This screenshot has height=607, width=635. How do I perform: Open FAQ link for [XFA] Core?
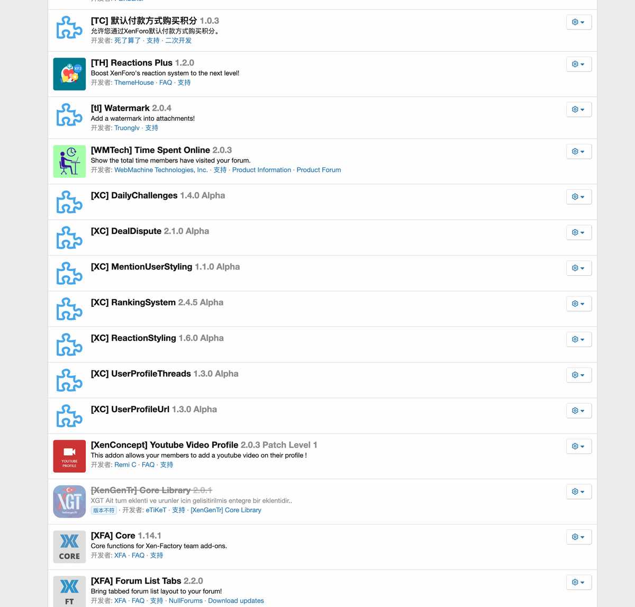coord(138,556)
